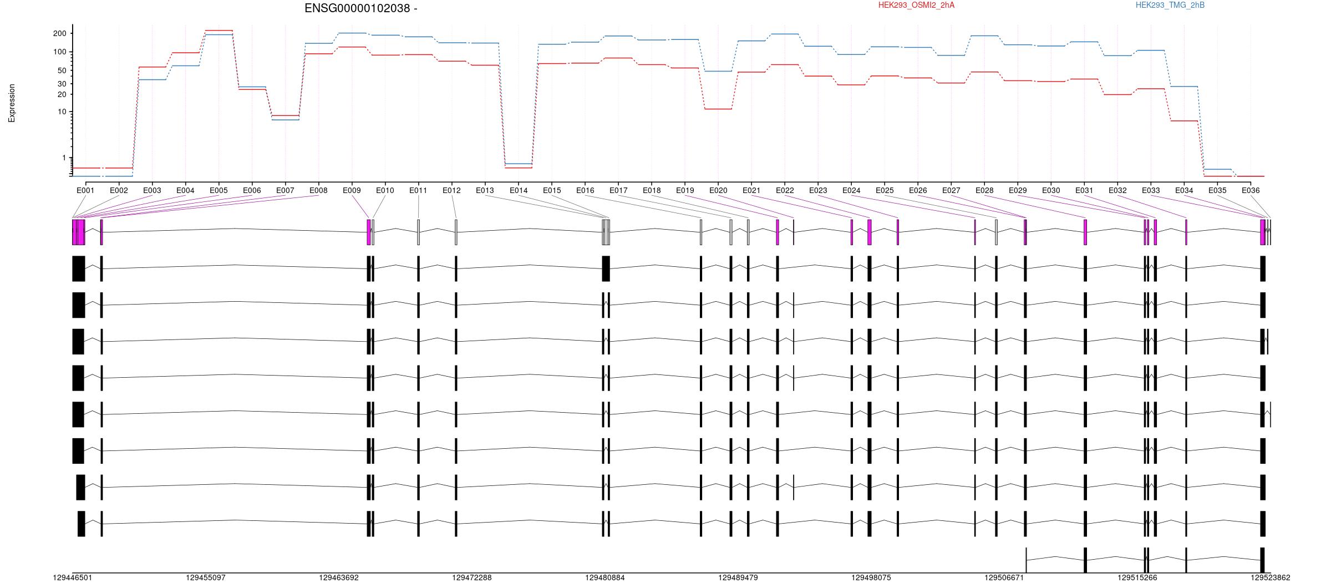Click genomic coordinate 129472288

click(472, 577)
